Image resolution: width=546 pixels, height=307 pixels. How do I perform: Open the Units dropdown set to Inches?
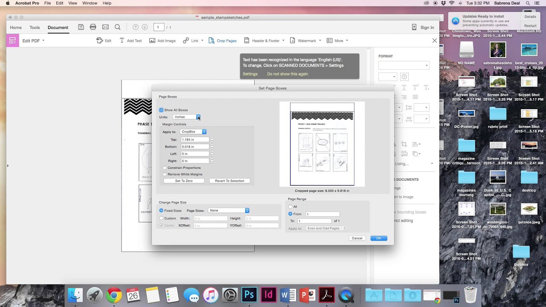(186, 117)
